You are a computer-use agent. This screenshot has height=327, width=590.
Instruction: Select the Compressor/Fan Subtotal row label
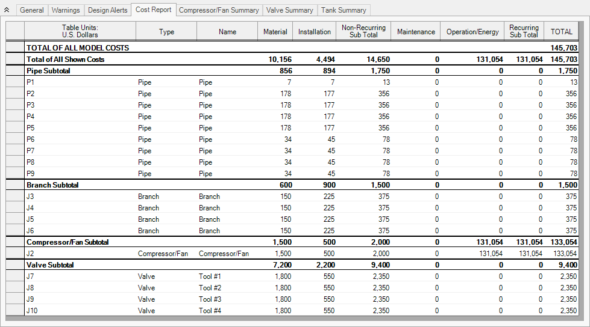[x=67, y=242]
